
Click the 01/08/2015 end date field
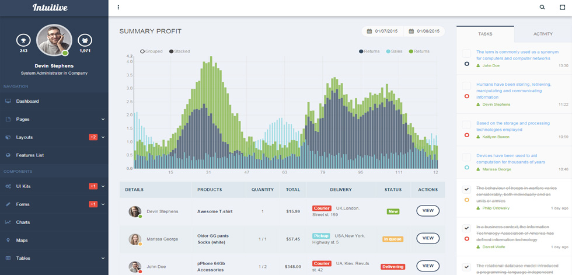point(424,32)
